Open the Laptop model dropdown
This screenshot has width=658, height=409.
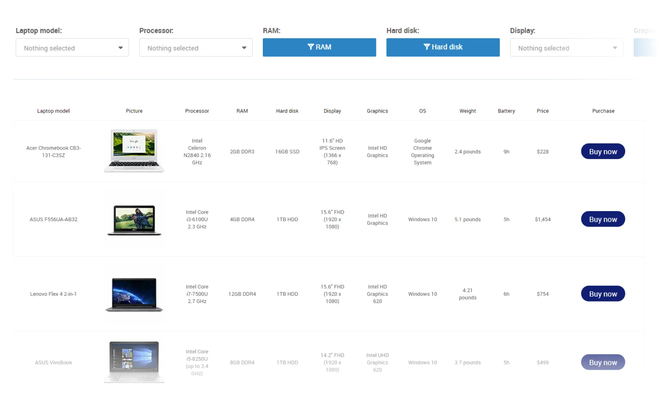tap(72, 48)
